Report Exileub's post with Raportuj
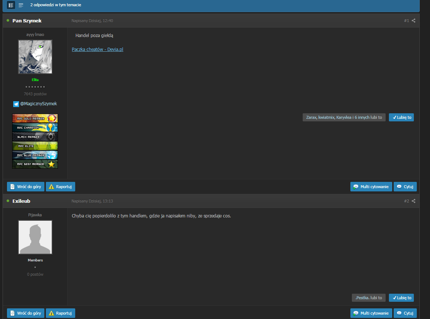The height and width of the screenshot is (319, 430). click(60, 313)
